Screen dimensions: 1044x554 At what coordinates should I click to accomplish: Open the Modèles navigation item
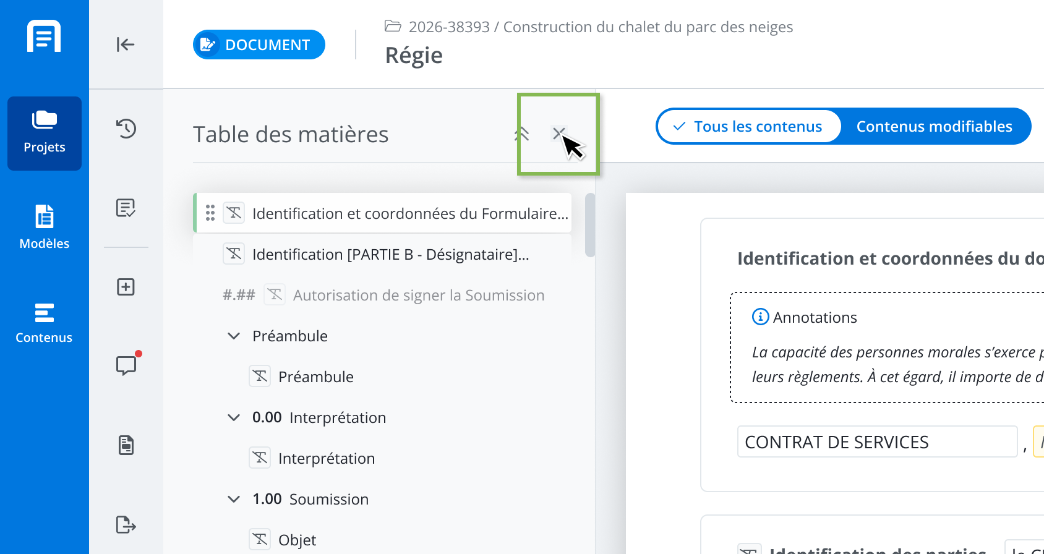(x=45, y=228)
